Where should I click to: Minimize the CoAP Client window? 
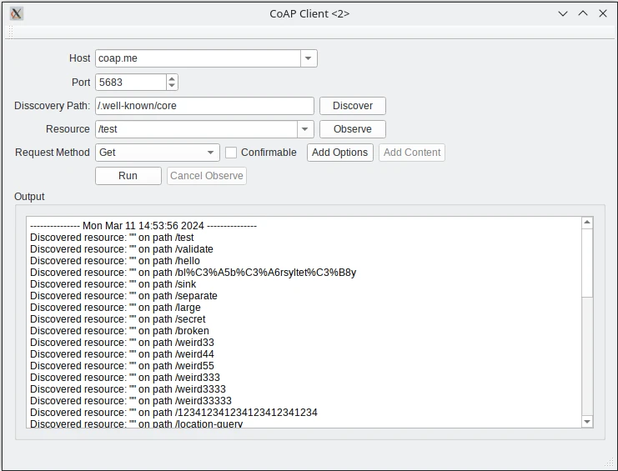[564, 13]
